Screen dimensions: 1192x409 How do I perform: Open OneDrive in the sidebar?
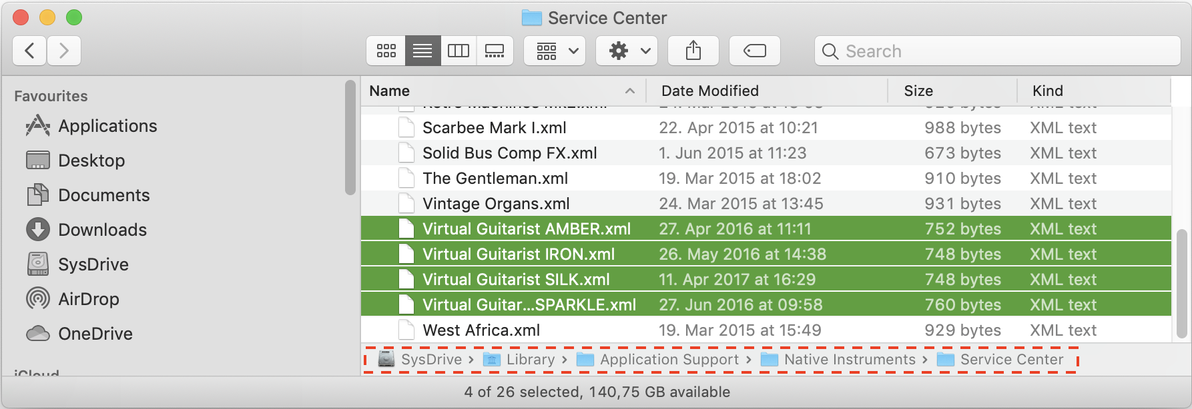click(79, 334)
